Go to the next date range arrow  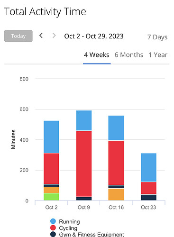pos(54,36)
